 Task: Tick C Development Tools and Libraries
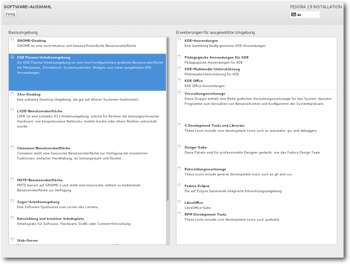tap(179, 125)
